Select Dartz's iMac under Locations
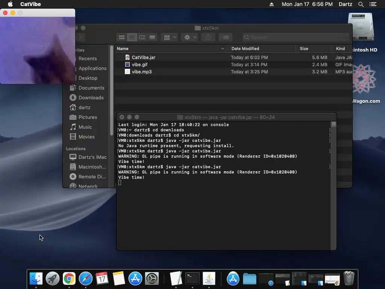 coord(88,157)
